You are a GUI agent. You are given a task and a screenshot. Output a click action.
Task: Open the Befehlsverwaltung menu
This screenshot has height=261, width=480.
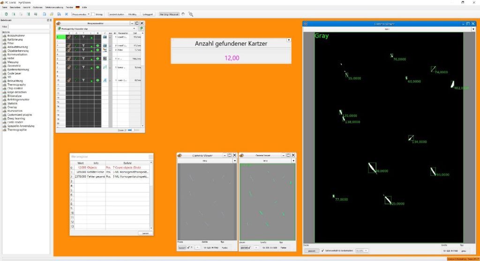54,8
